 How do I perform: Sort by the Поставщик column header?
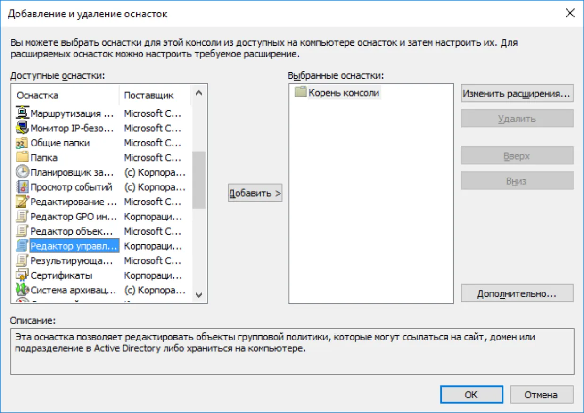coord(155,96)
